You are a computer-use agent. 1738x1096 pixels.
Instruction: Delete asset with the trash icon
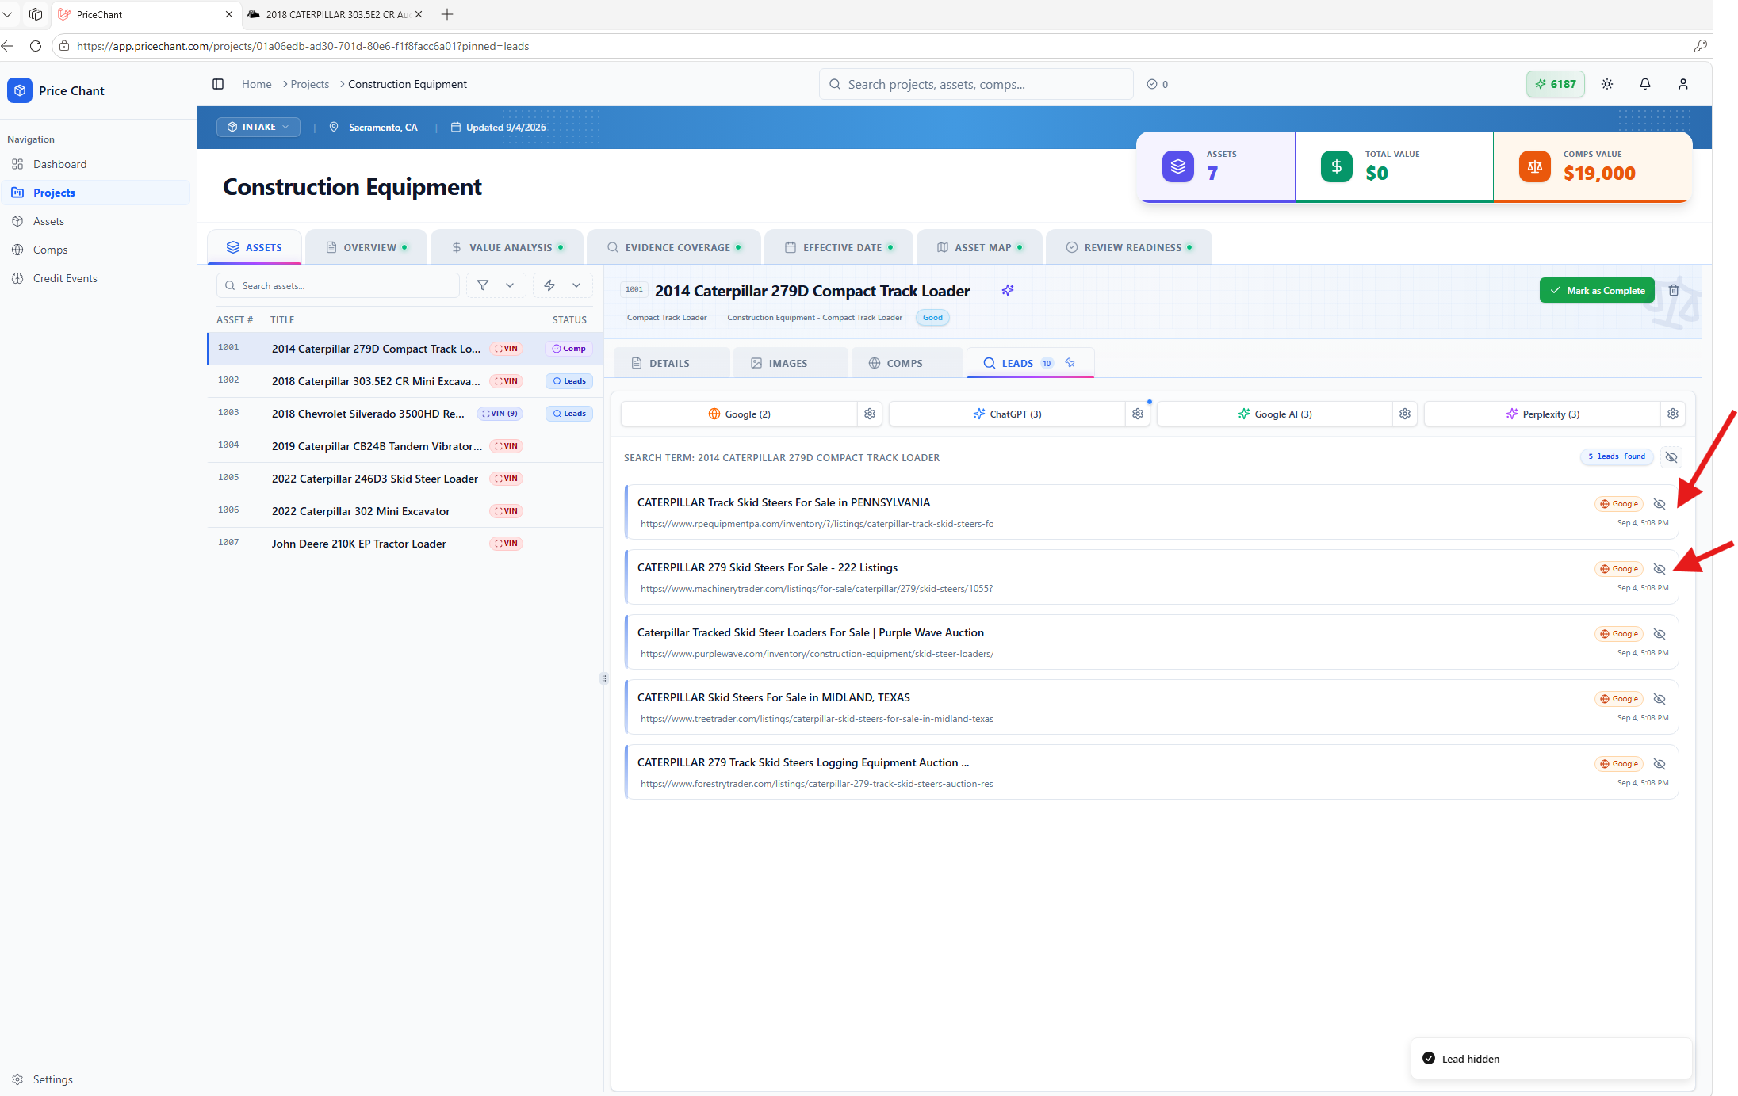click(x=1674, y=290)
